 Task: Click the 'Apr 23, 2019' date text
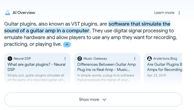point(157,75)
